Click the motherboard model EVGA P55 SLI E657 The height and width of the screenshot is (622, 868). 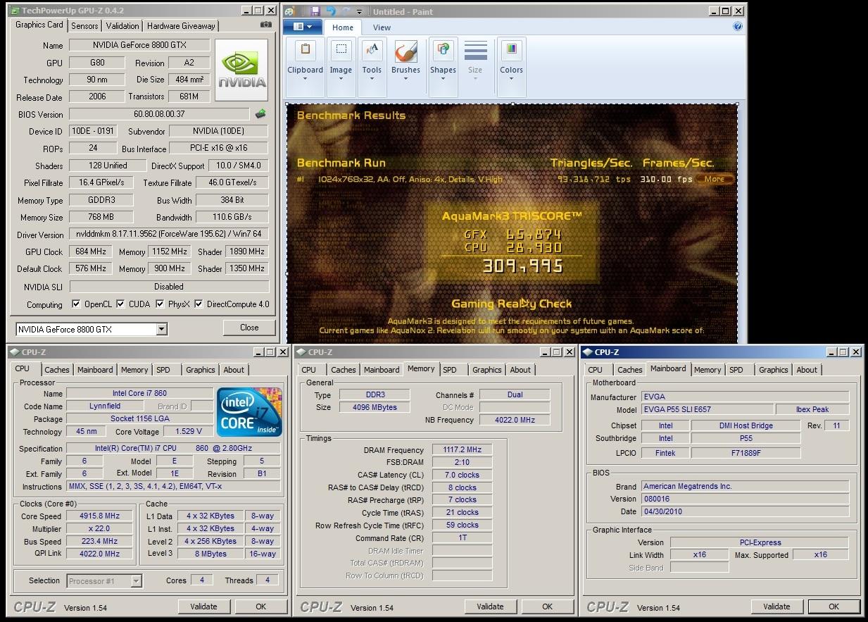pyautogui.click(x=707, y=409)
